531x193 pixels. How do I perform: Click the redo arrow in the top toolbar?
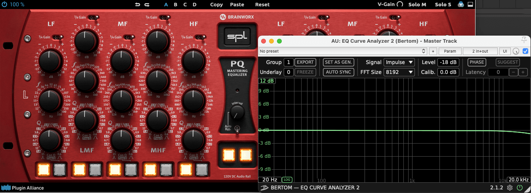tap(147, 5)
